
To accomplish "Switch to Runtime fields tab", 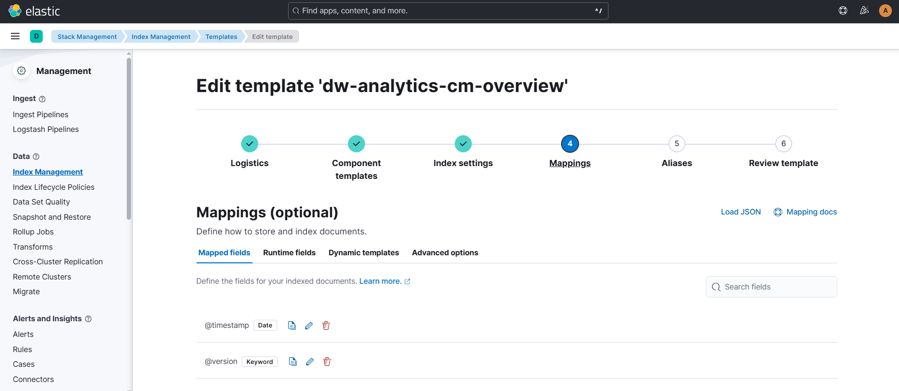I will [290, 253].
